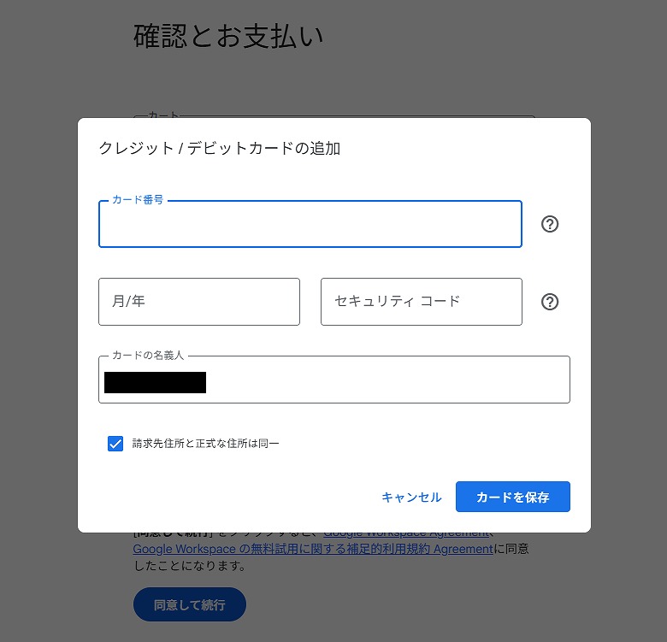Image resolution: width=667 pixels, height=642 pixels.
Task: Click the カート section label behind the dialog
Action: [x=163, y=115]
